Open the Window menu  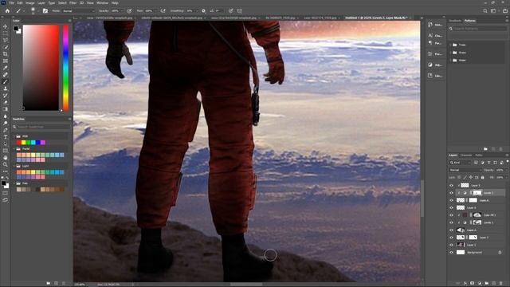103,2
